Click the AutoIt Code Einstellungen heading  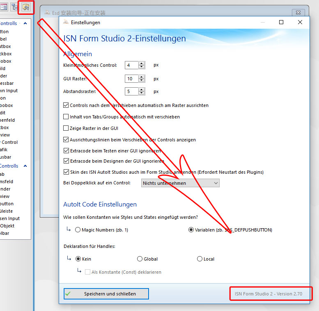pyautogui.click(x=100, y=204)
